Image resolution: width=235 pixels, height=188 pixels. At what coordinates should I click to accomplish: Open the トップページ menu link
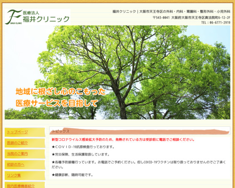pos(17,132)
